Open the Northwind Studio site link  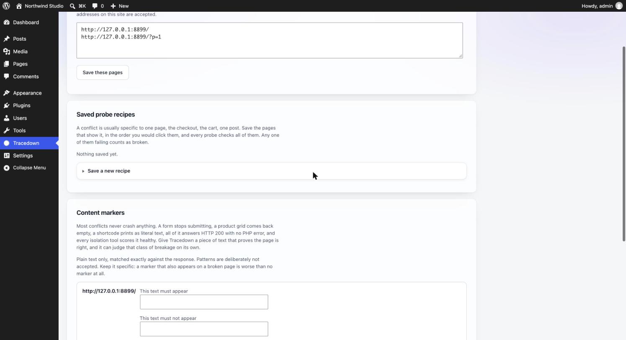tap(39, 6)
